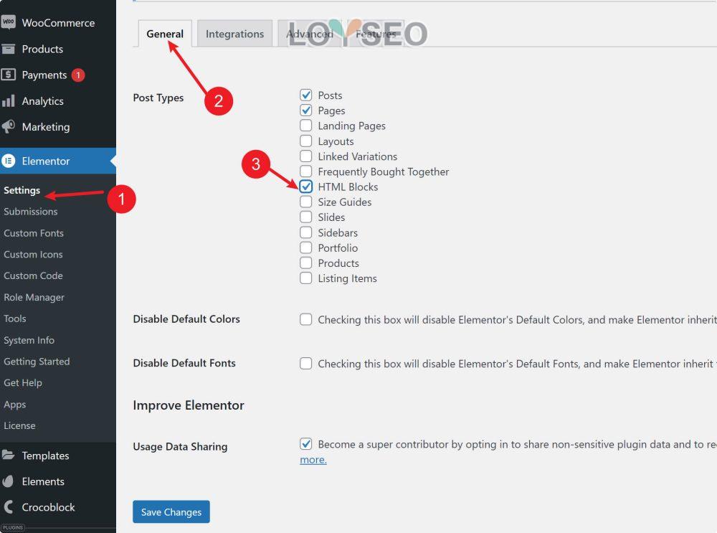Enable Sidebars post type checkbox
This screenshot has width=717, height=533.
pyautogui.click(x=306, y=232)
